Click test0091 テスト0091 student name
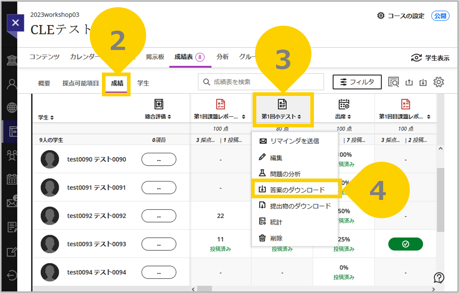This screenshot has width=459, height=293. click(x=96, y=187)
